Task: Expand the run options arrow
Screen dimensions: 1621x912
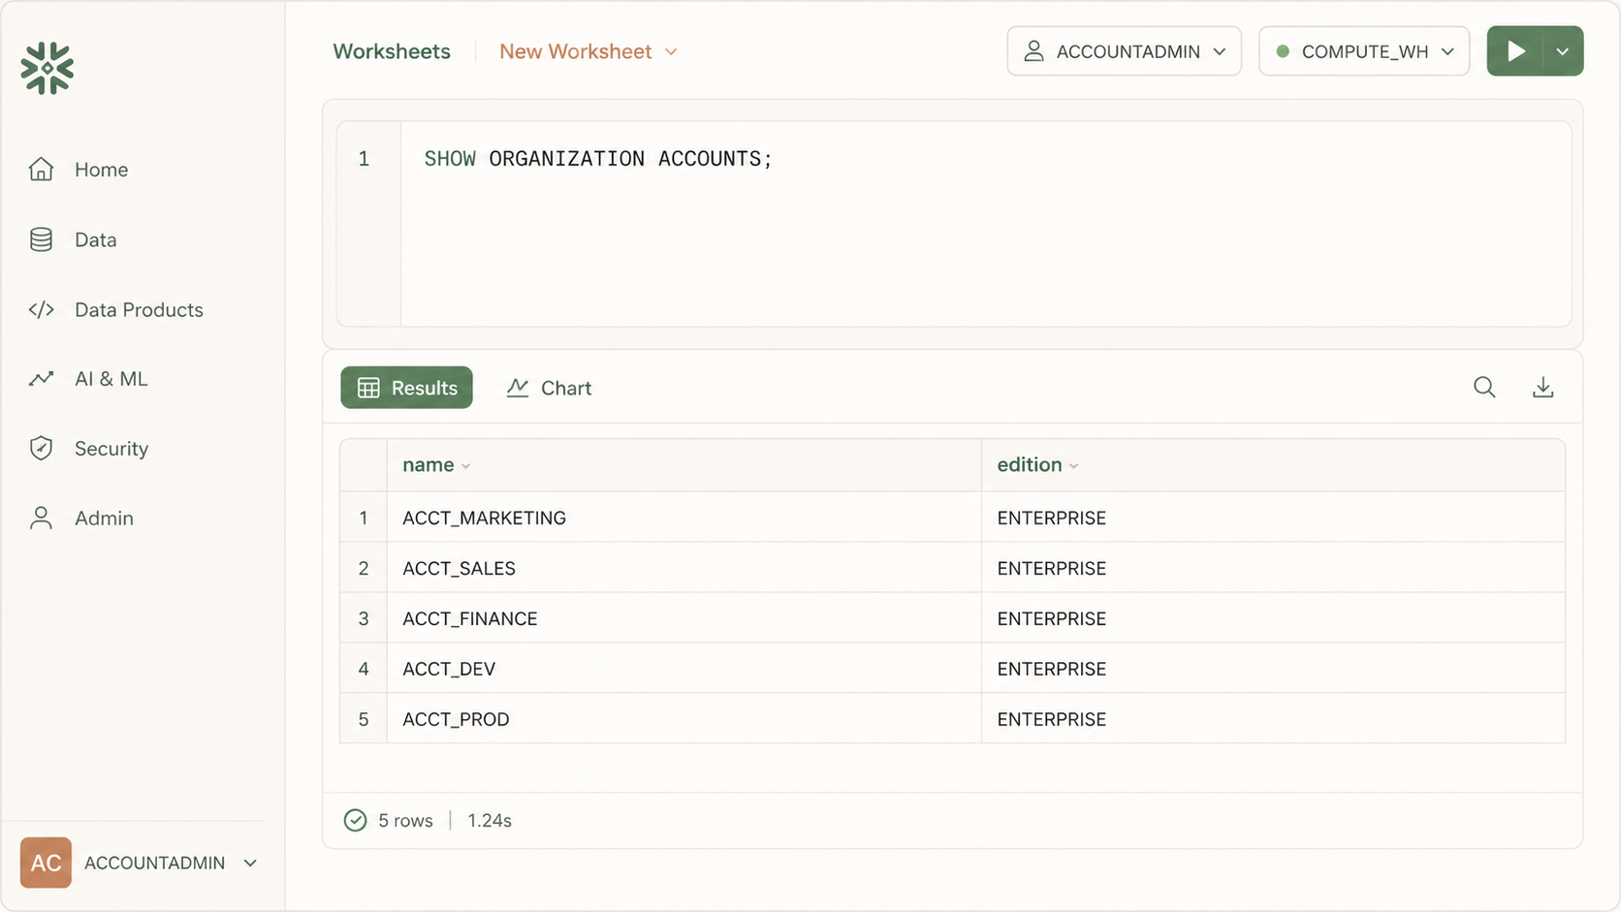Action: (x=1562, y=51)
